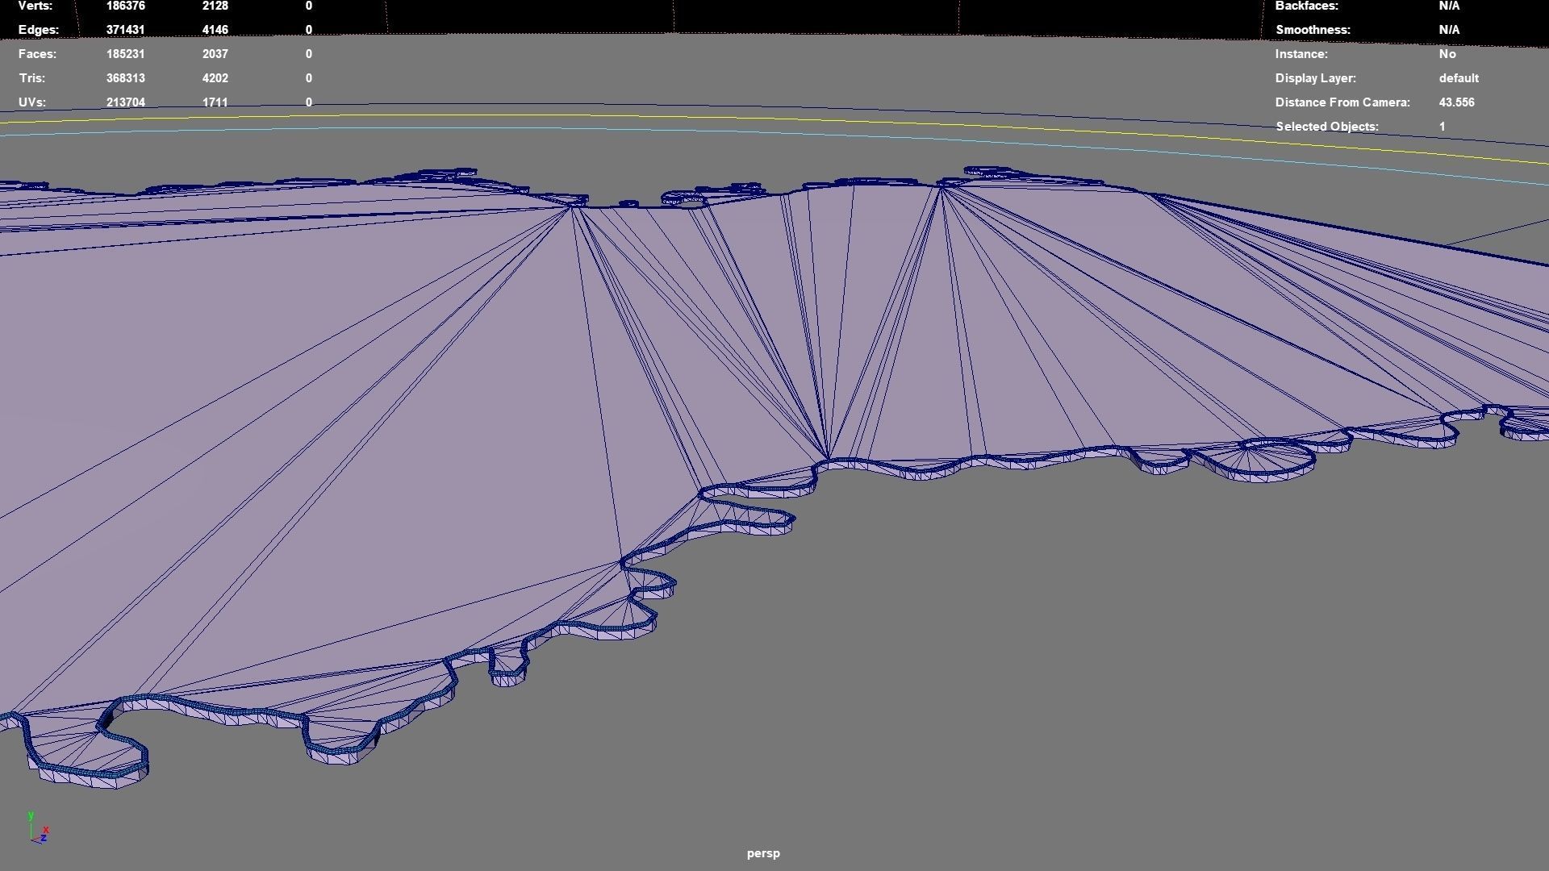Click the Distance From Camera value 43.556
Screen dimensions: 1549x871
coord(1456,102)
